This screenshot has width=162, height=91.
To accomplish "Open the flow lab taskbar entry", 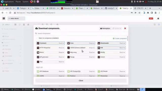I will pos(120,89).
